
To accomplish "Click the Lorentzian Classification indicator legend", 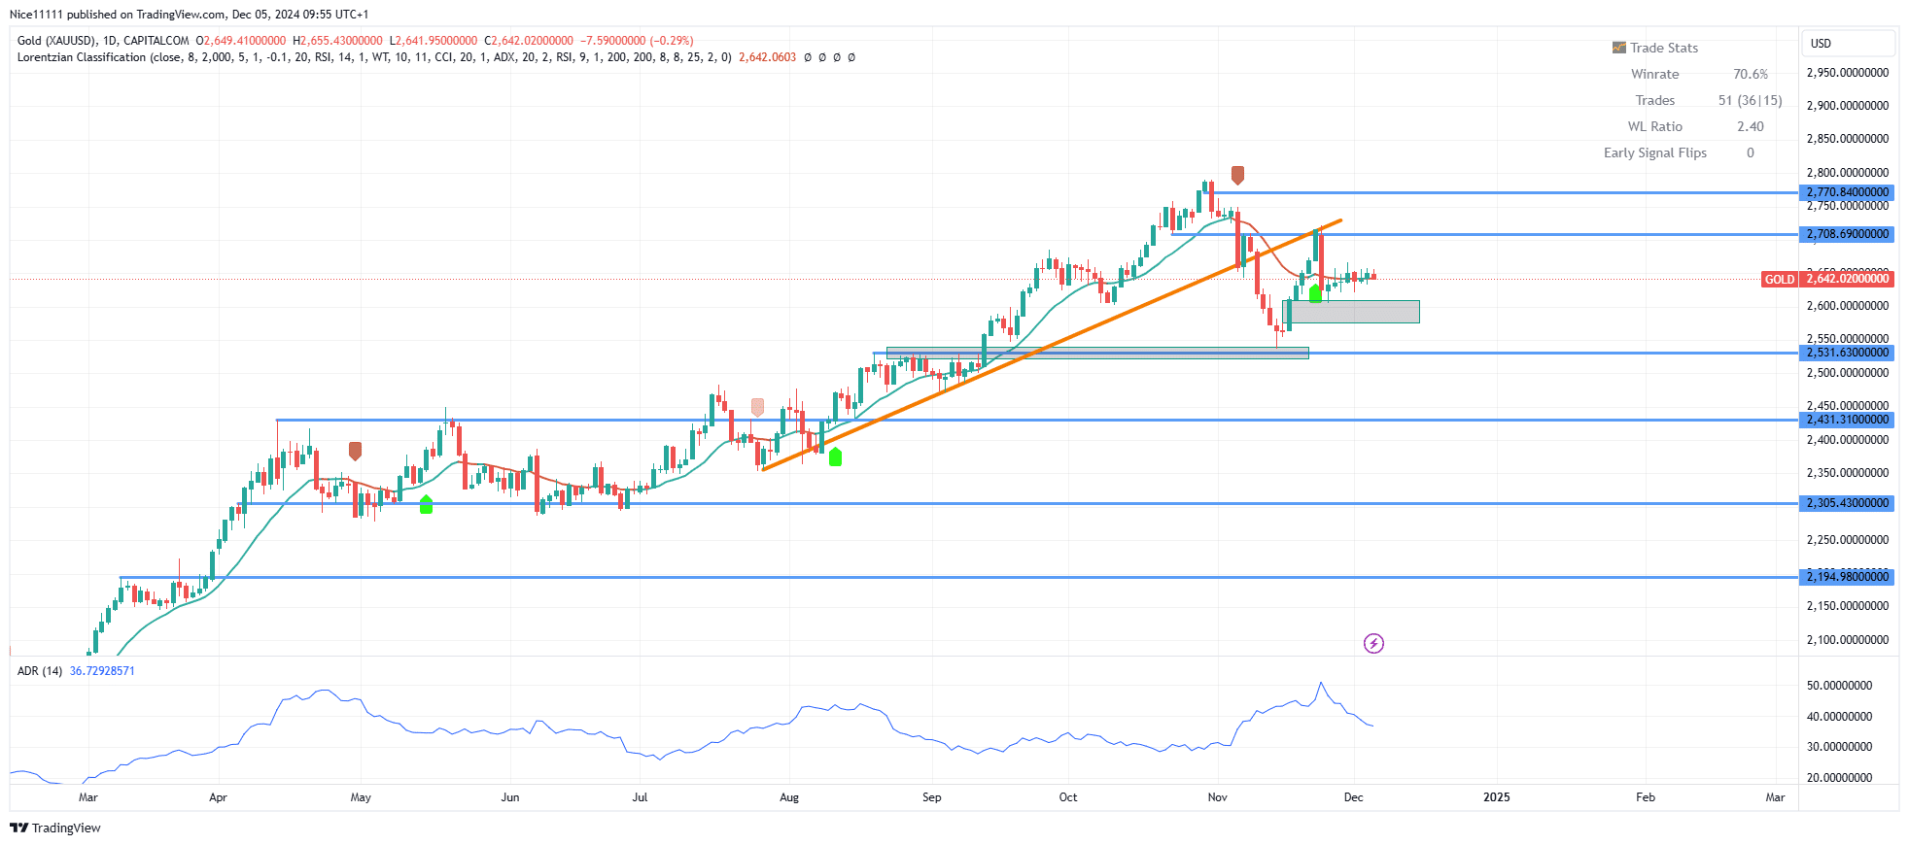I will (373, 57).
